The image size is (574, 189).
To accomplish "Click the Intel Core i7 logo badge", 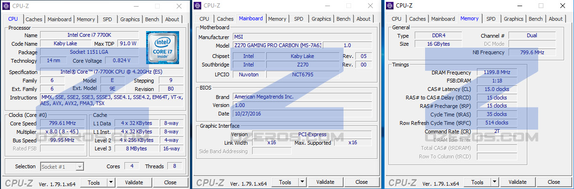I will point(162,48).
